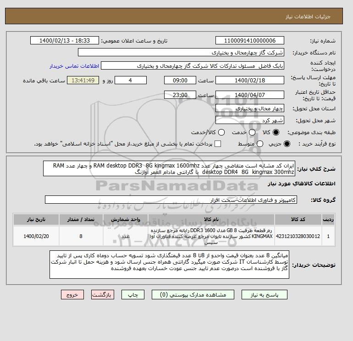Select the کالا/خدمت radio button

221,132
